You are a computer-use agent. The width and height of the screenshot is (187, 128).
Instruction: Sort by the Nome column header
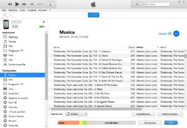point(89,47)
